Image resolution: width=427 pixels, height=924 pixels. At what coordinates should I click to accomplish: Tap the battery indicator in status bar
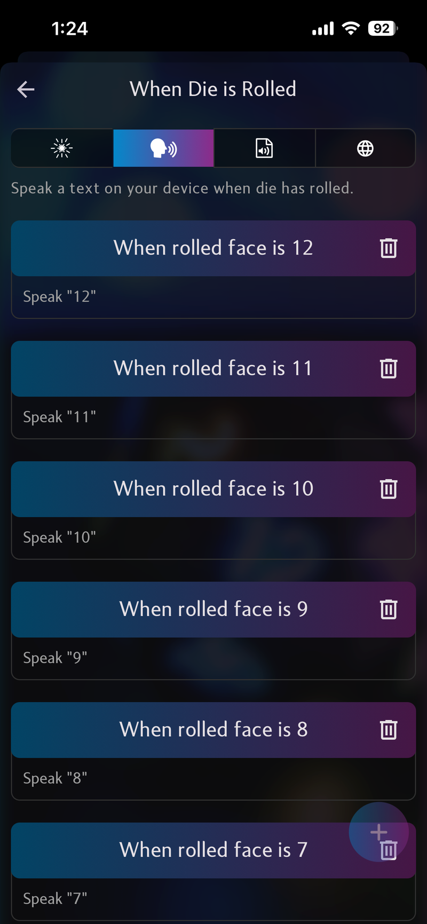click(382, 29)
